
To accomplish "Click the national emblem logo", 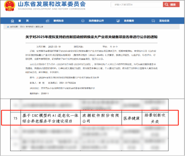I will (10, 6).
